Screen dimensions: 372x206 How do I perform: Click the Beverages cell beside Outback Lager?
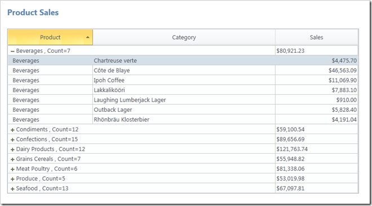50,109
